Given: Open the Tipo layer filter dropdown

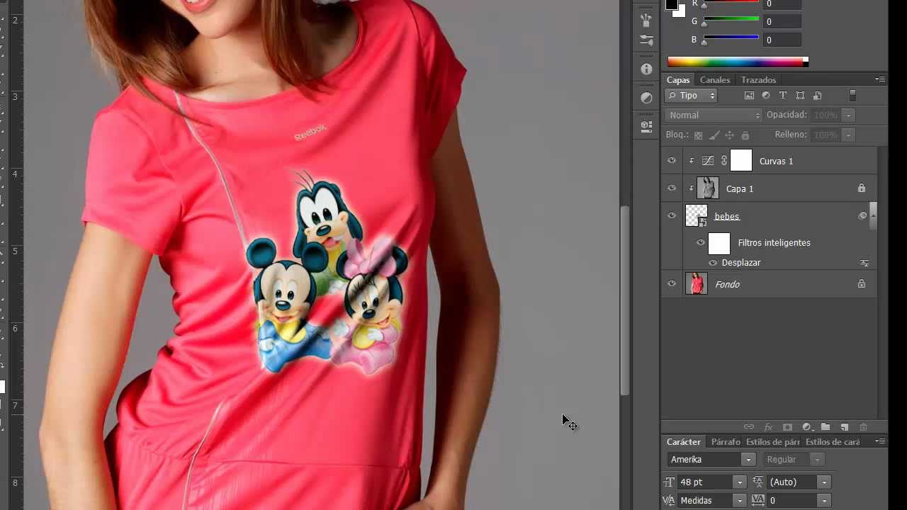Looking at the screenshot, I should [691, 96].
